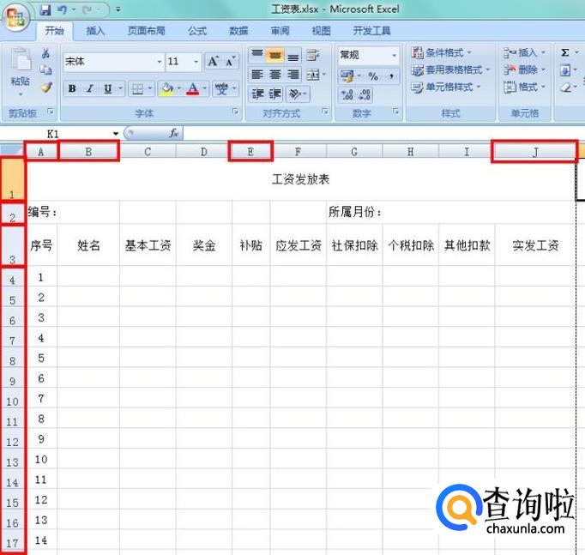Click the merge and center icon

[312, 75]
